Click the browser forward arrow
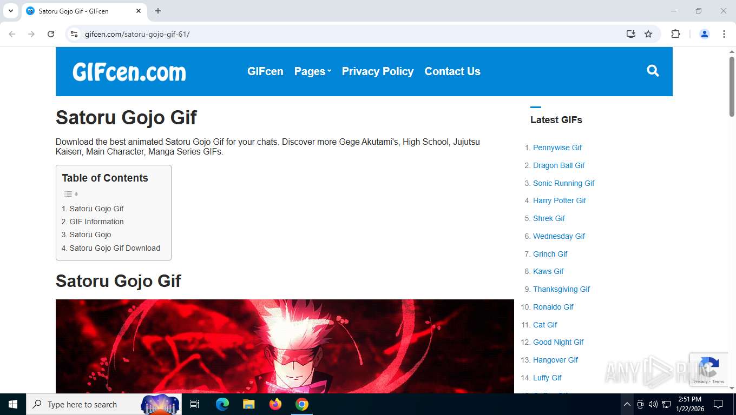This screenshot has width=736, height=415. 31,34
